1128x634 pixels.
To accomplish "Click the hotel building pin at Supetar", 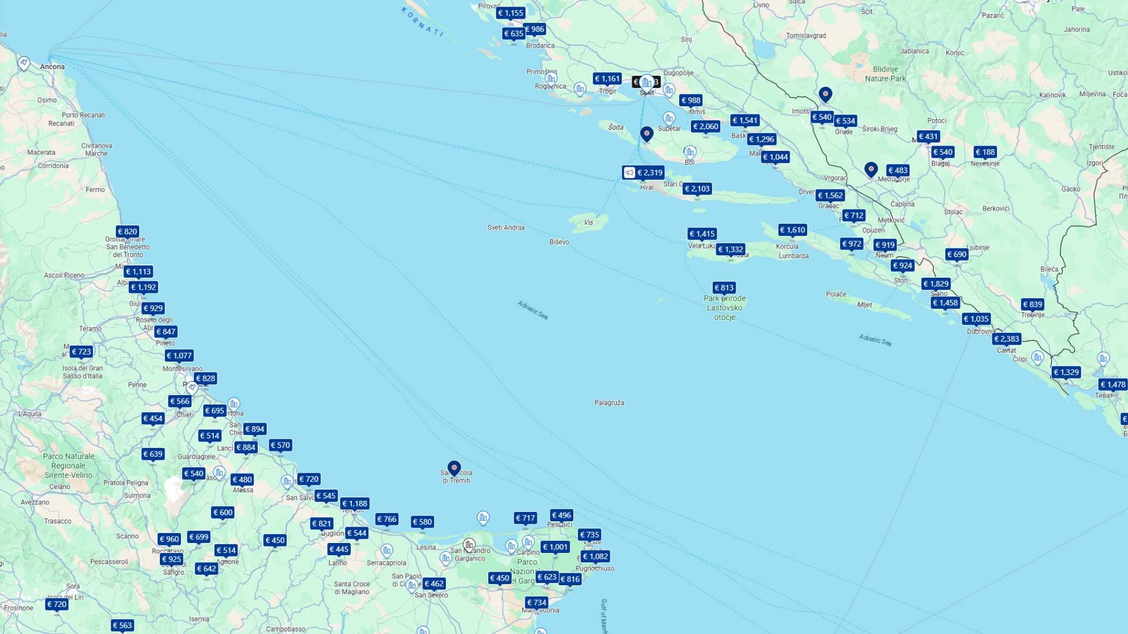I will [x=669, y=118].
